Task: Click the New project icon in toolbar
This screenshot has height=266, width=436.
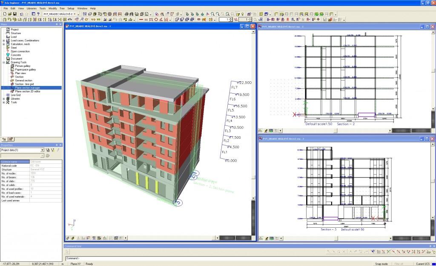Action: tap(4, 14)
